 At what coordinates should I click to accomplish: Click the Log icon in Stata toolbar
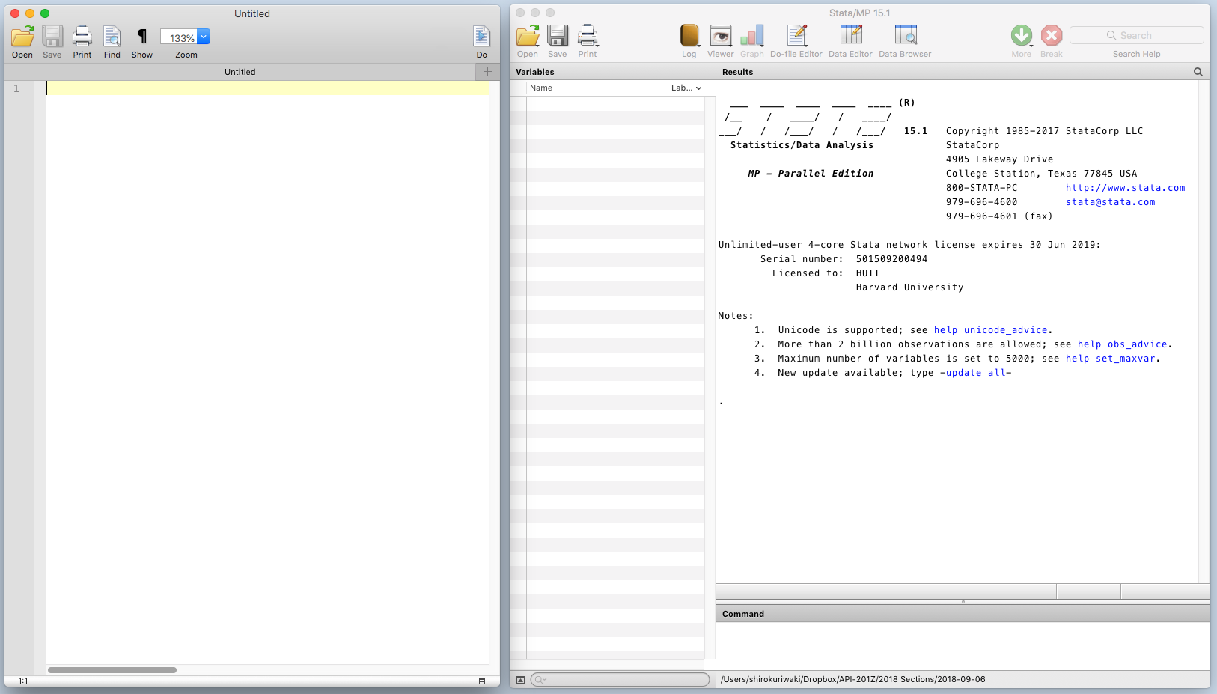(x=689, y=37)
